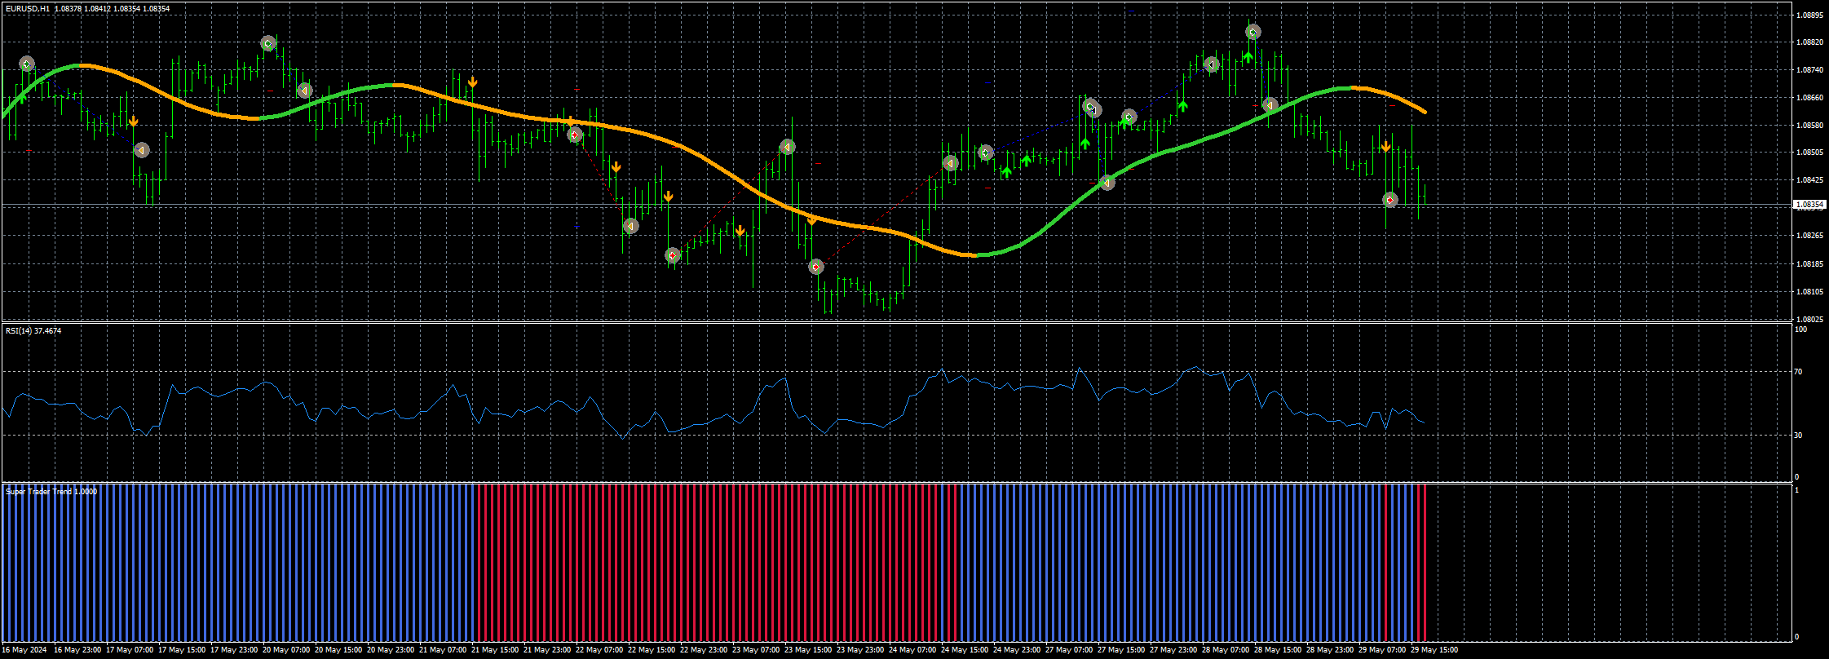Image resolution: width=1829 pixels, height=659 pixels.
Task: Click the leftmost trade marker on 16 May
Action: pyautogui.click(x=27, y=64)
